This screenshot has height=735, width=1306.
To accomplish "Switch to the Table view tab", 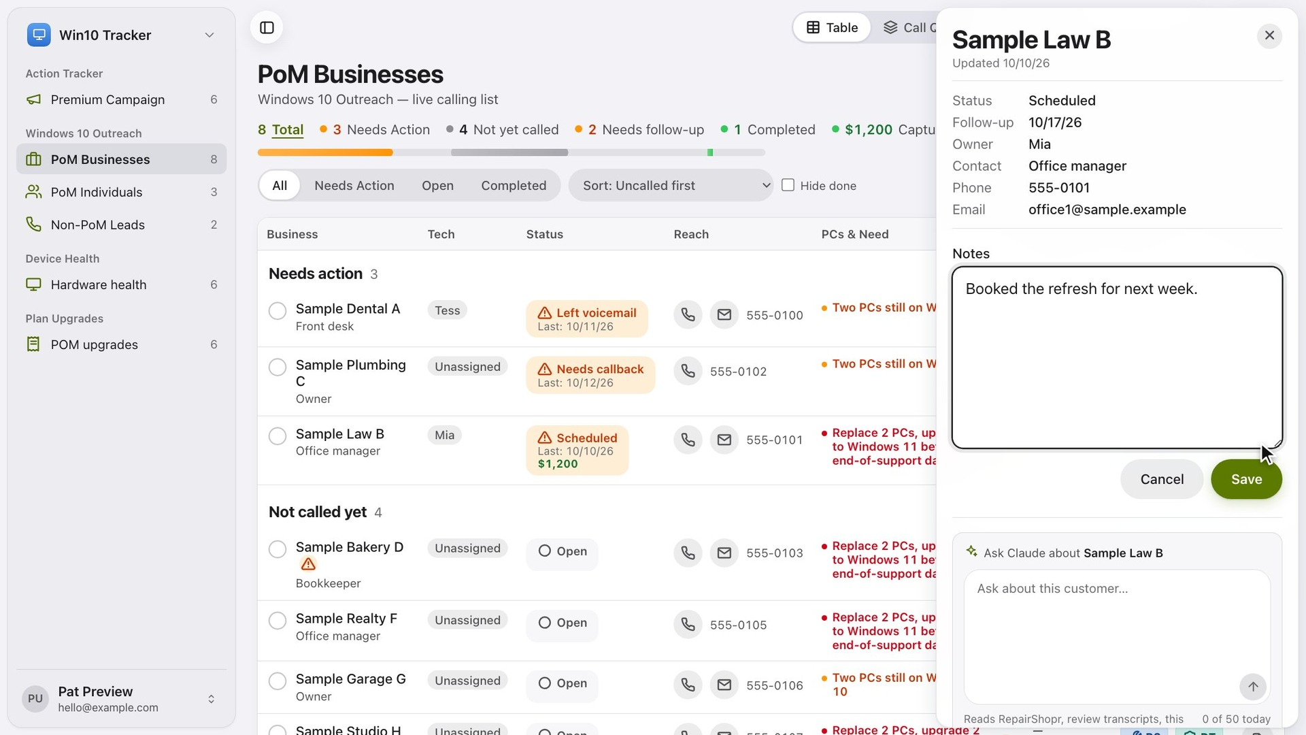I will 832,28.
